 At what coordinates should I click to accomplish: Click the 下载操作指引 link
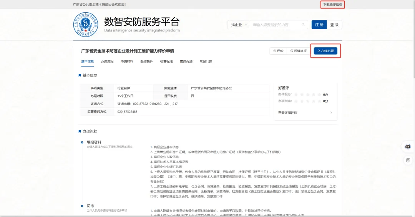pos(333,5)
